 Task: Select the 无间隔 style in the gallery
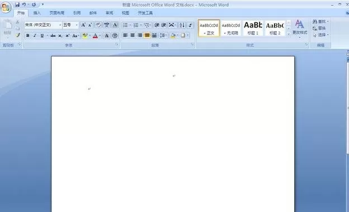(x=231, y=28)
